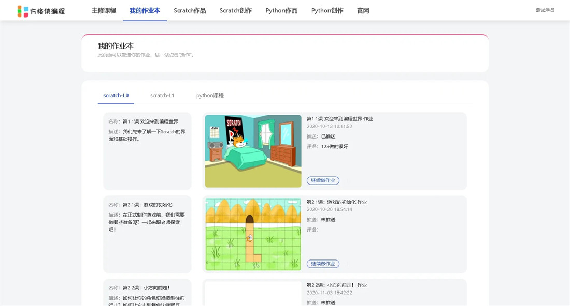Open the Python作品 page
This screenshot has width=570, height=306.
click(x=281, y=10)
